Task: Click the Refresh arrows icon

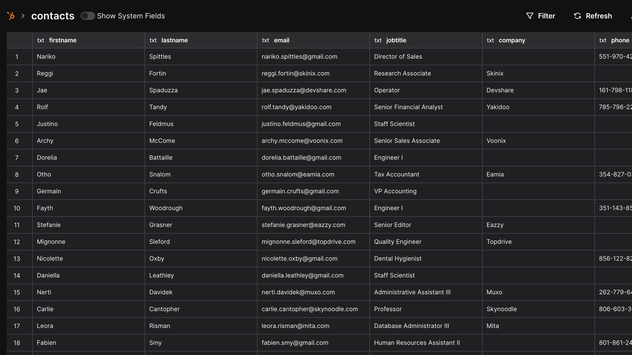Action: [577, 16]
